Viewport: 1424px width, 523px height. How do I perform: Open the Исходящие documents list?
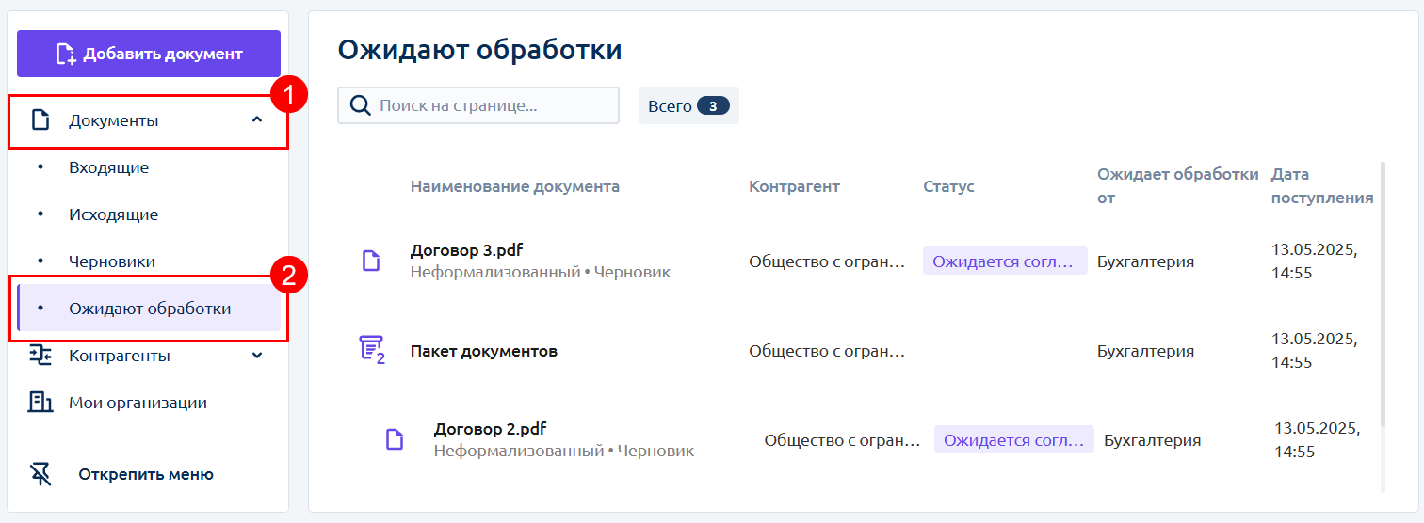pos(113,214)
